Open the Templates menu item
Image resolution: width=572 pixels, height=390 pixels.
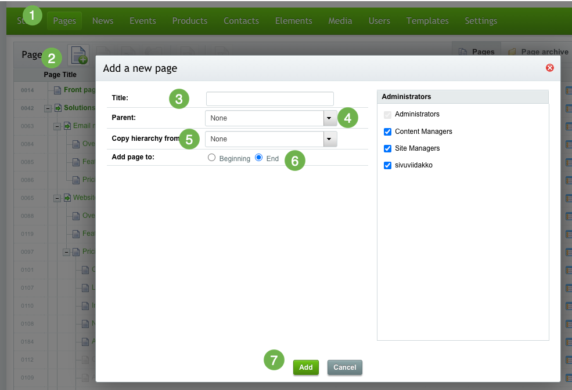click(x=427, y=21)
